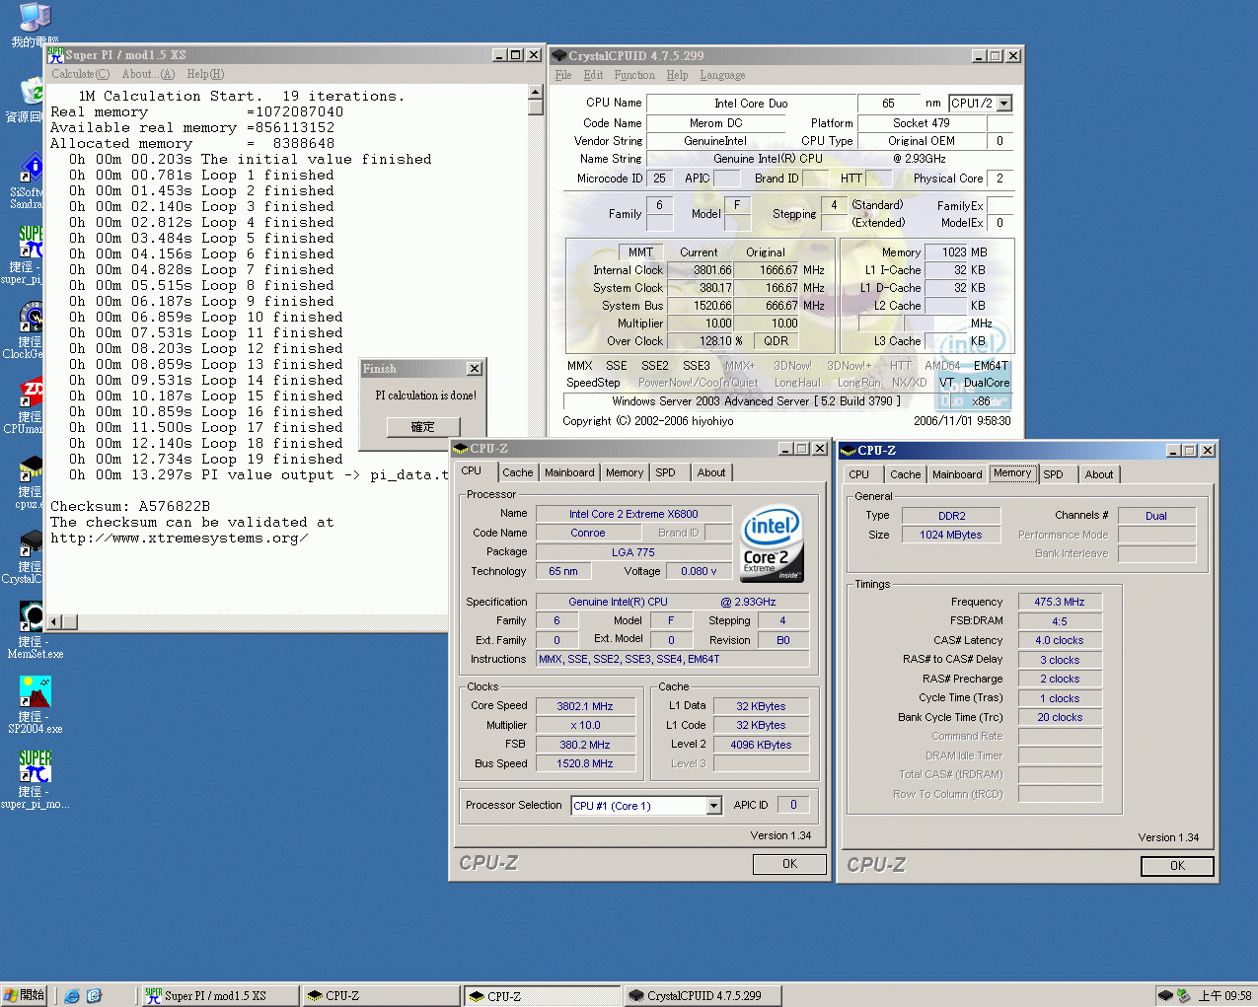Open My Computer (我的電腦) on the desktop
The height and width of the screenshot is (1007, 1258).
(x=36, y=17)
